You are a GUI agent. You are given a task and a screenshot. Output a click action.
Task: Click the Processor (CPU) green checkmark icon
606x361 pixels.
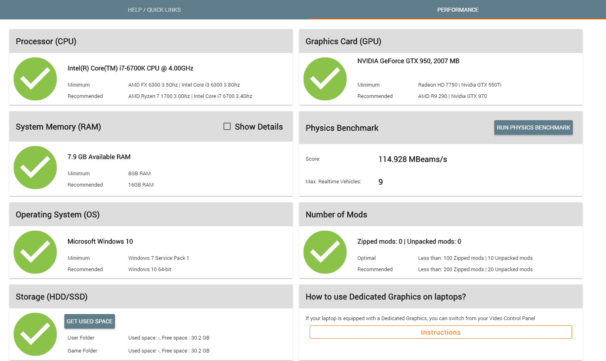35,79
